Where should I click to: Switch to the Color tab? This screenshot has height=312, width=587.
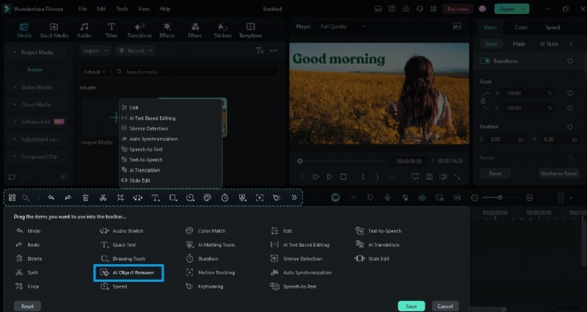[x=521, y=27]
